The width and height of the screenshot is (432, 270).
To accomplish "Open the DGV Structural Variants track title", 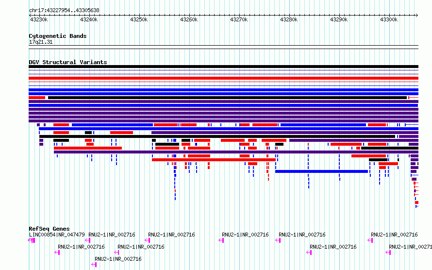I will click(x=68, y=62).
